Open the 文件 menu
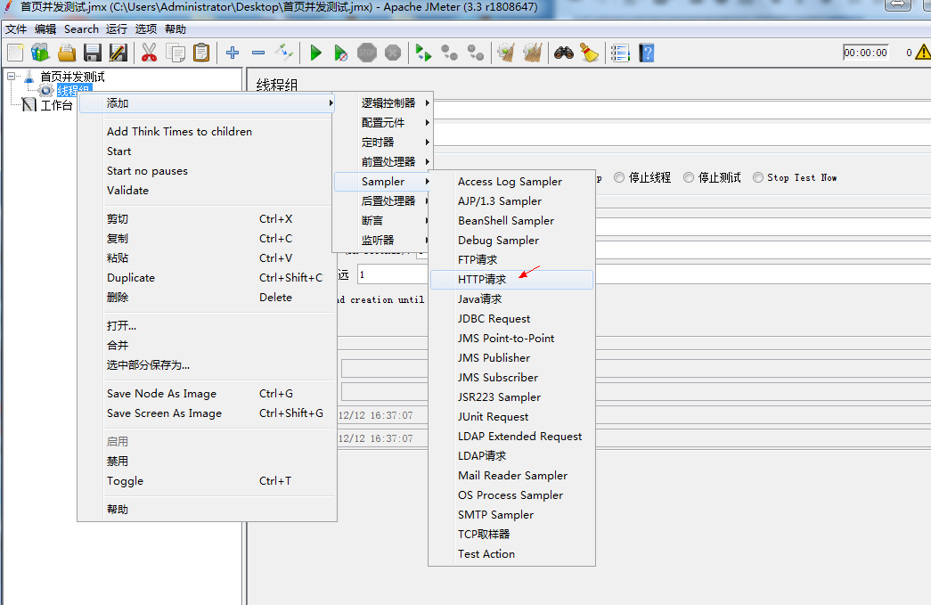 [x=16, y=29]
